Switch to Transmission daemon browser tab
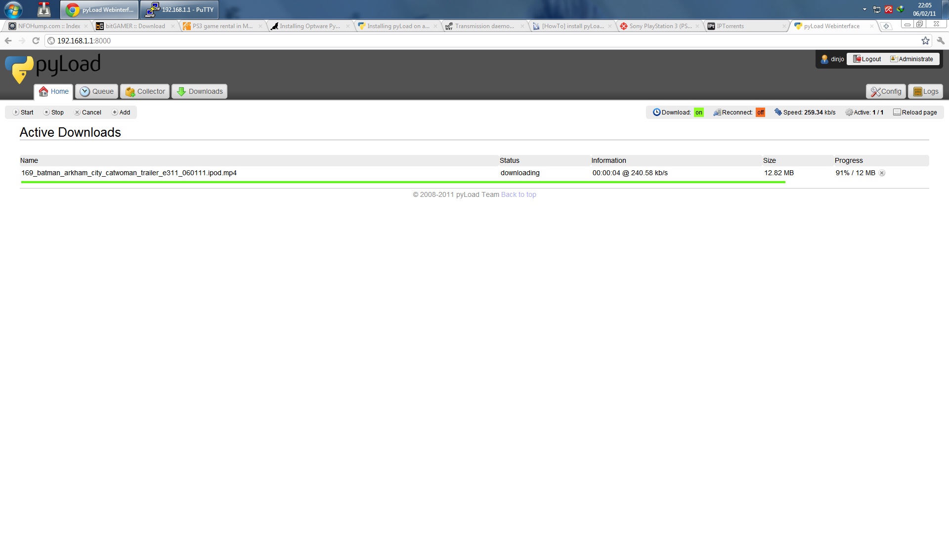The width and height of the screenshot is (949, 533). [x=484, y=26]
